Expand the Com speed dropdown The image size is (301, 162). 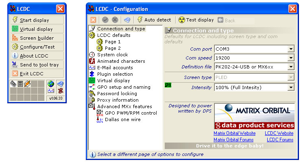[291, 58]
